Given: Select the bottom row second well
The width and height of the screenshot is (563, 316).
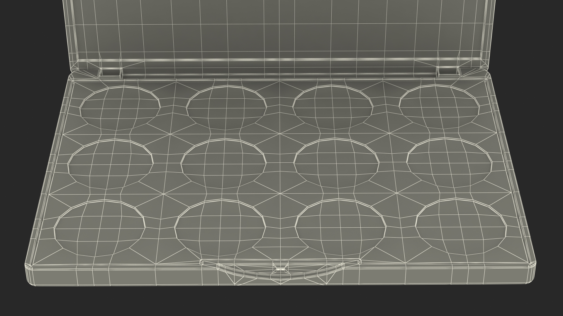Looking at the screenshot, I should pyautogui.click(x=220, y=228).
